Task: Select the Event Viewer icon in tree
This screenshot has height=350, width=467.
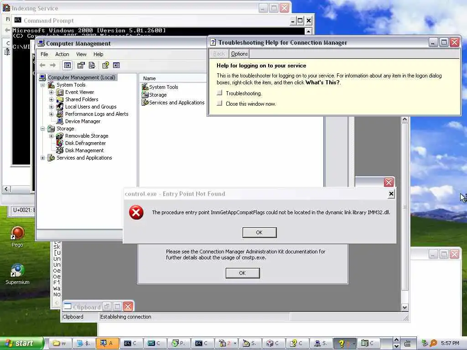Action: (60, 92)
